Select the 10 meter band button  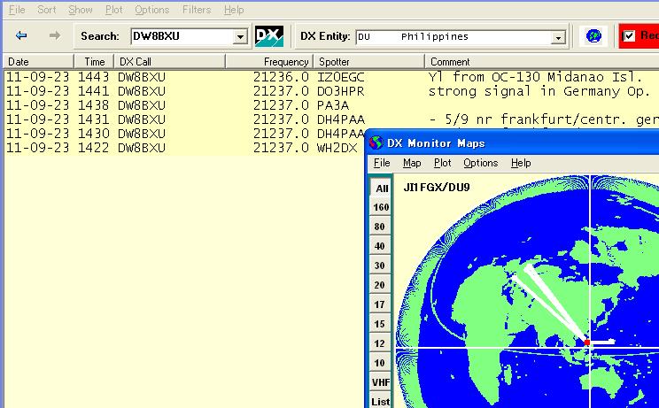(381, 363)
